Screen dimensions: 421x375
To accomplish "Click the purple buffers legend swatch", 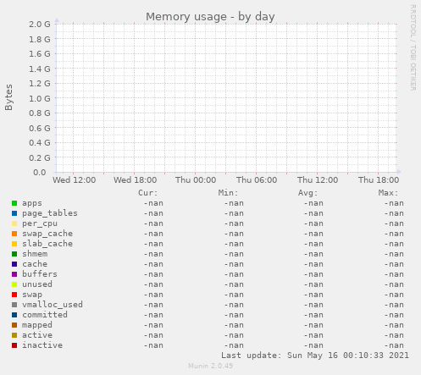I will click(x=14, y=274).
